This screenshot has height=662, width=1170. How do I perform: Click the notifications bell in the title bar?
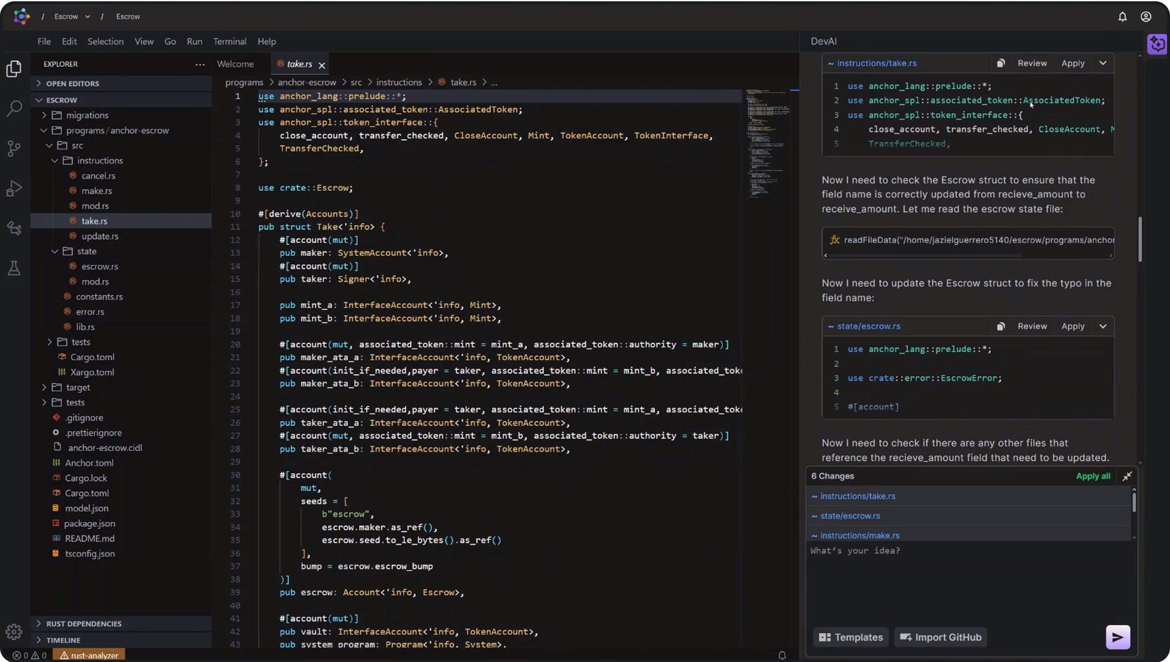click(1122, 16)
